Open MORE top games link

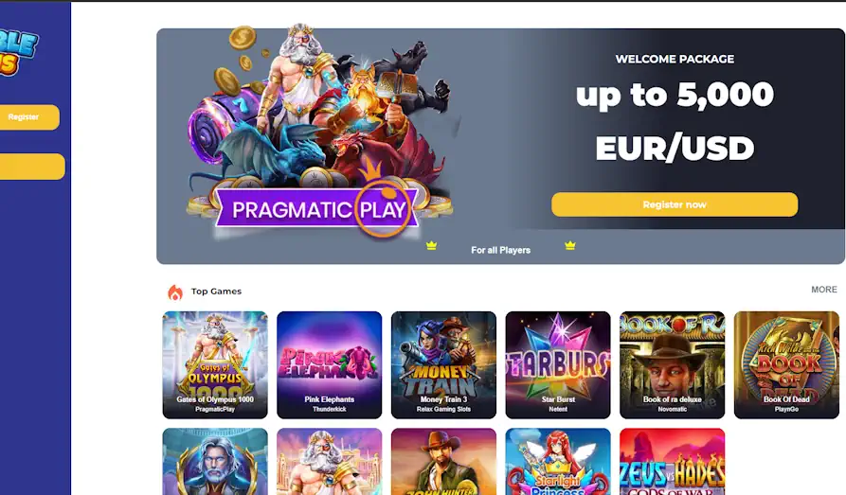tap(824, 290)
